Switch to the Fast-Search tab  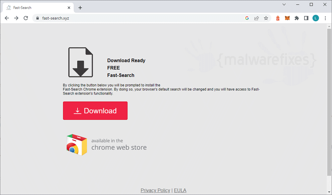(x=38, y=8)
